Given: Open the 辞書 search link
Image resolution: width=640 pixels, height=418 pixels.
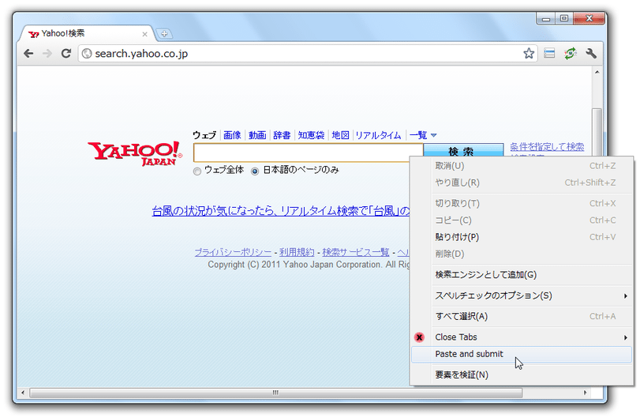Looking at the screenshot, I should [x=282, y=135].
